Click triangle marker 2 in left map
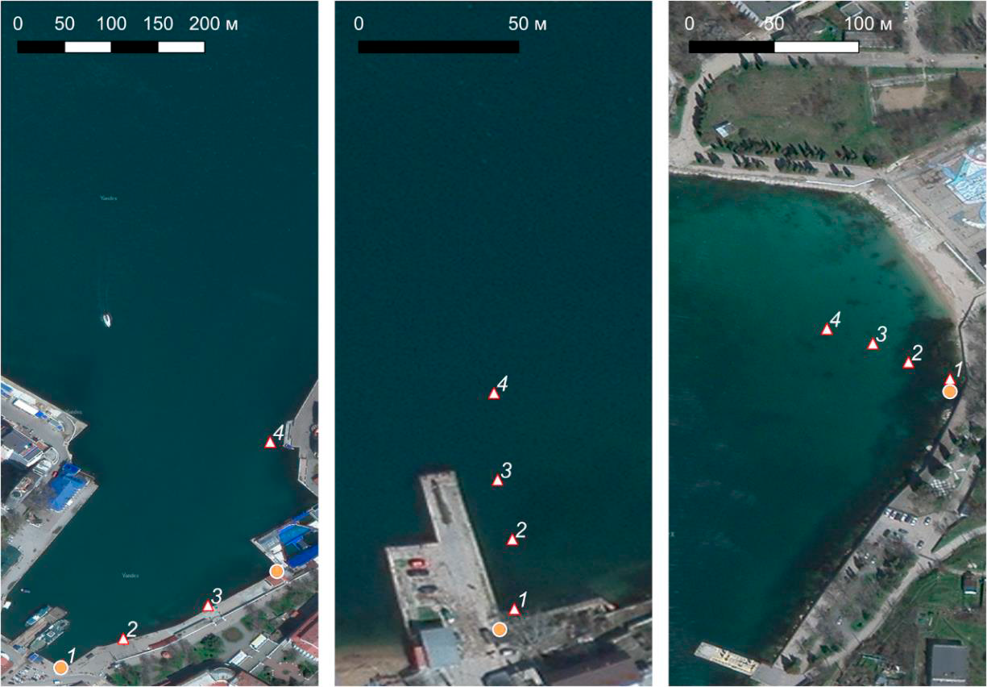This screenshot has width=987, height=687. tap(122, 639)
